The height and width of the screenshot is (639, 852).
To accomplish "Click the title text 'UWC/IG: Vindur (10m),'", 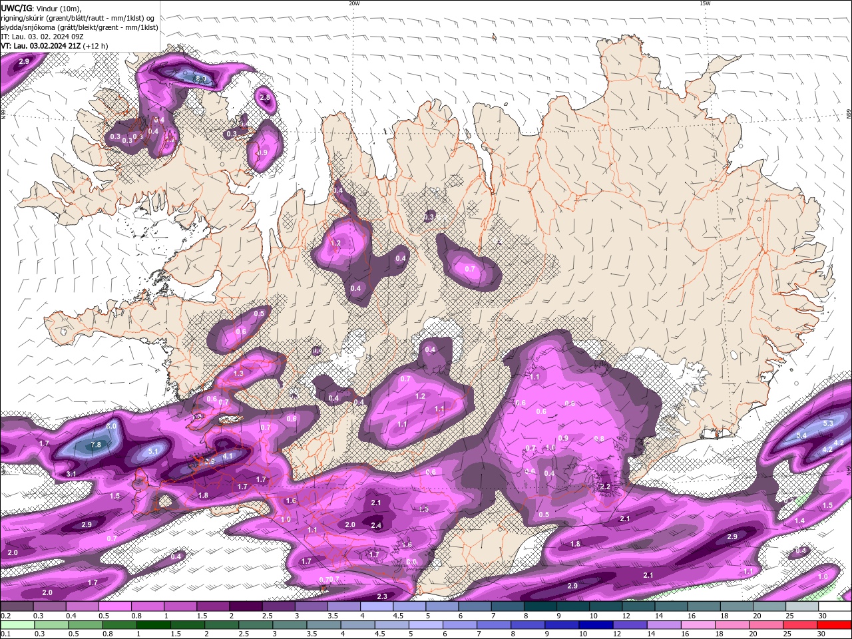I will click(x=41, y=8).
